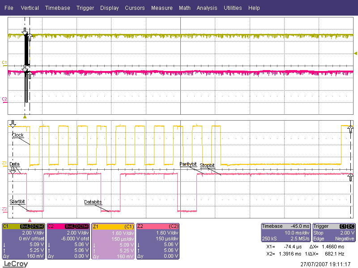Screen dimensions: 358x268
Task: Open the C2 channel descriptor box
Action: tap(68, 241)
